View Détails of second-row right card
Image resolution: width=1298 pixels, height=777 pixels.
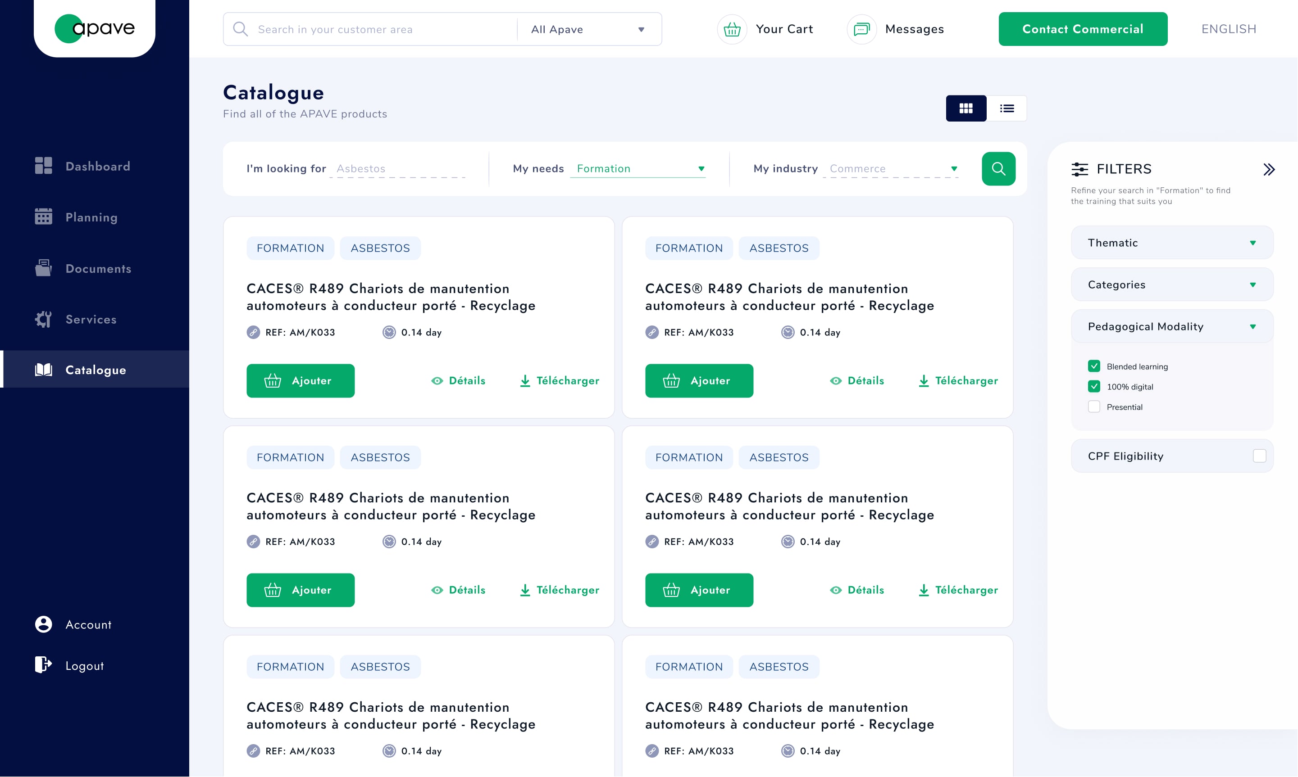point(857,590)
